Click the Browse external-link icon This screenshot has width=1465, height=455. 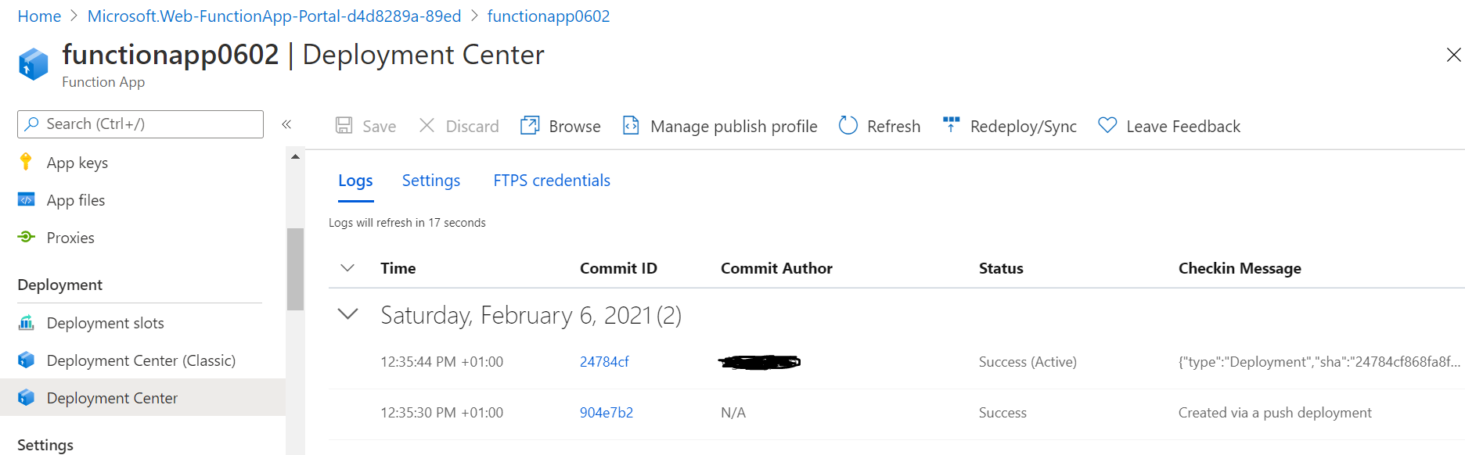pyautogui.click(x=530, y=126)
